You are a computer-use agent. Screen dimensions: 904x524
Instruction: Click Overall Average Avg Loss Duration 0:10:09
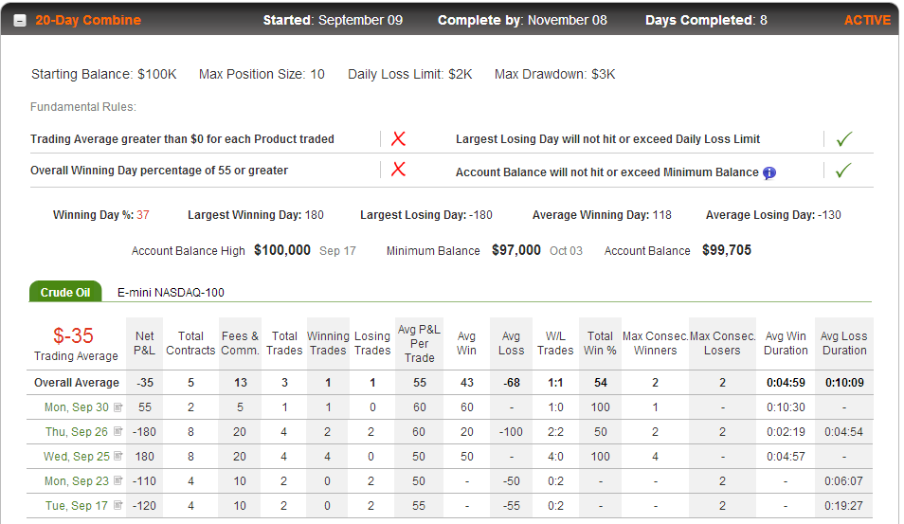(x=844, y=383)
